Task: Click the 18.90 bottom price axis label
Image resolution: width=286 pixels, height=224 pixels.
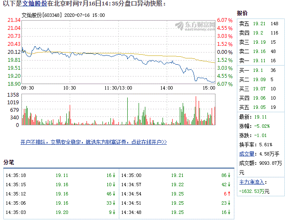Action: point(14,84)
